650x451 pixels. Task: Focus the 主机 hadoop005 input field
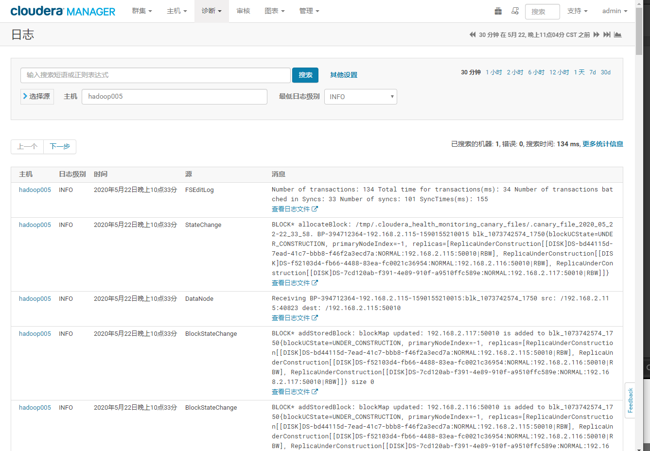[175, 97]
